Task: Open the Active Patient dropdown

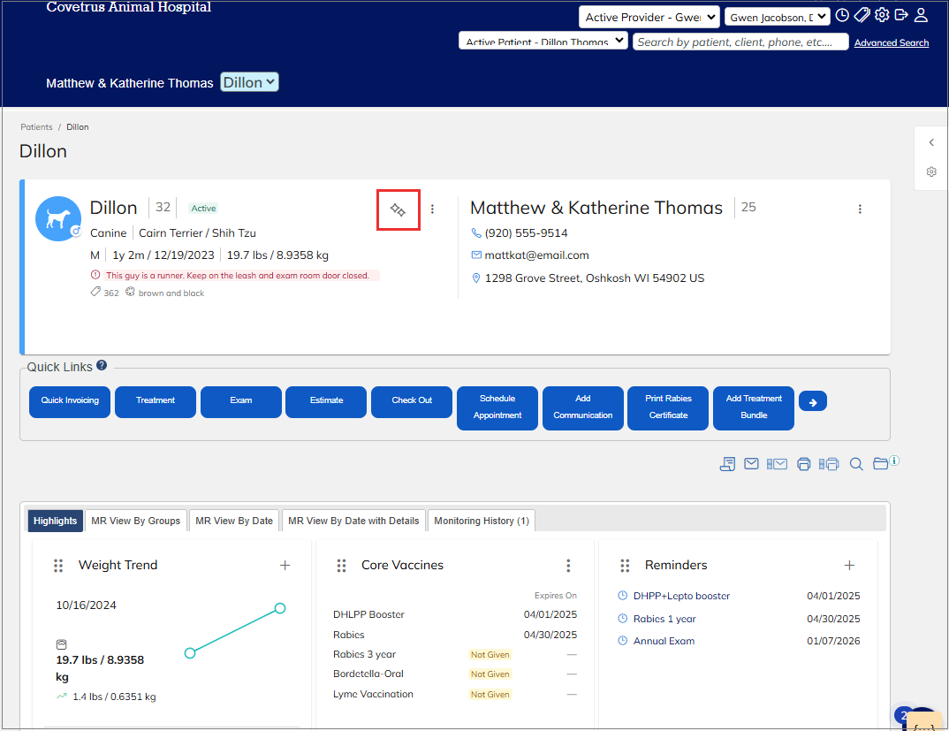Action: point(543,41)
